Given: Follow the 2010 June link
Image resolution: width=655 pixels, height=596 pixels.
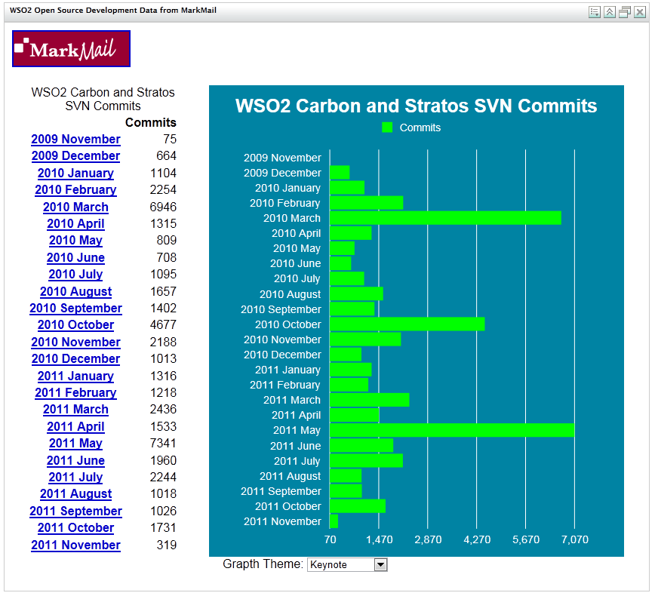Looking at the screenshot, I should click(75, 257).
